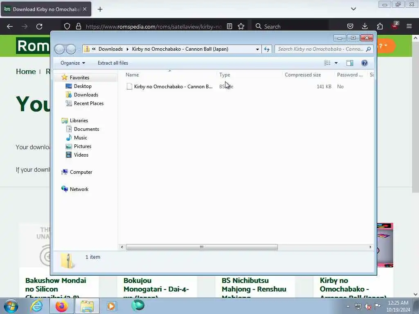Click the Firefox Search box

290,27
